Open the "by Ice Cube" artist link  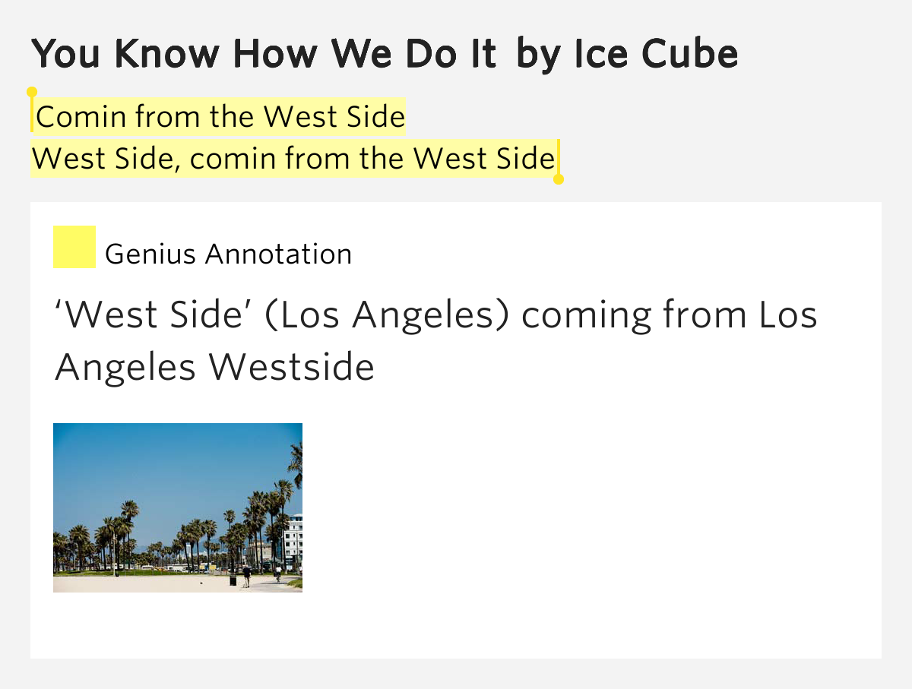pyautogui.click(x=627, y=54)
